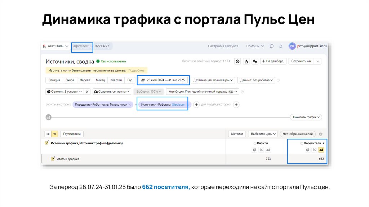Click the agatsteel.ru site name

click(82, 46)
